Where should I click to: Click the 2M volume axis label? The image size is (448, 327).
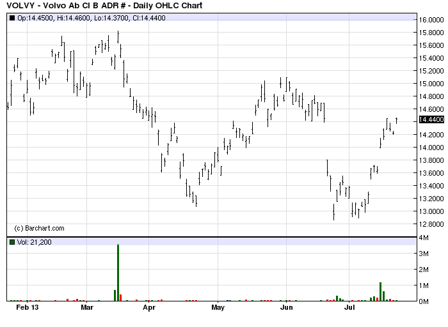coord(424,270)
